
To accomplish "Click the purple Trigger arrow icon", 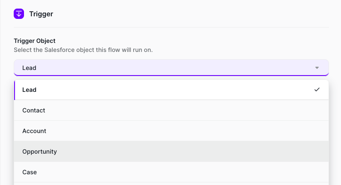I will coord(18,14).
